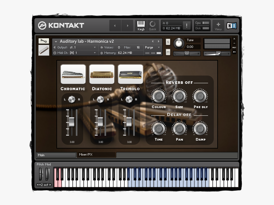Click the Chromatic pan knob
Screen dimensions: 274x205
click(x=72, y=99)
